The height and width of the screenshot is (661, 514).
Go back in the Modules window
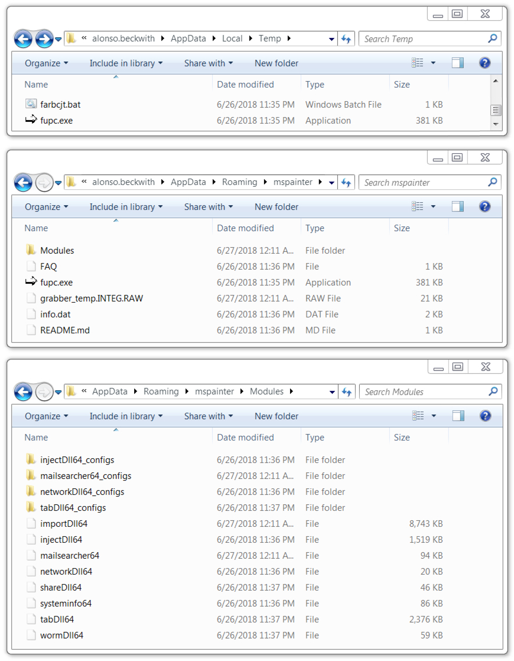coord(23,392)
